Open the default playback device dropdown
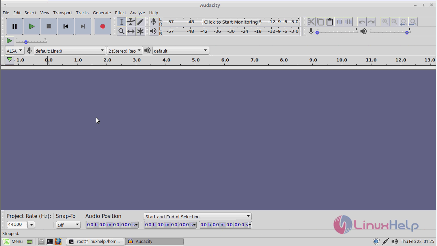 pos(180,51)
